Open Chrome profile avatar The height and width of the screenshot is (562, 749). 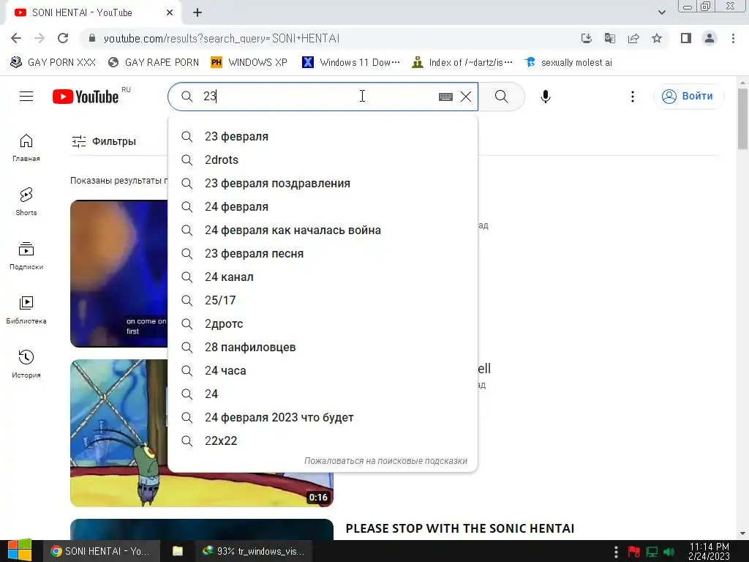click(710, 38)
